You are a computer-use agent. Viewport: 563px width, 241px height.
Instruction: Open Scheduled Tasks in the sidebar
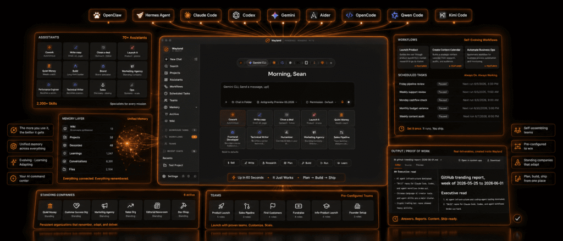(176, 93)
